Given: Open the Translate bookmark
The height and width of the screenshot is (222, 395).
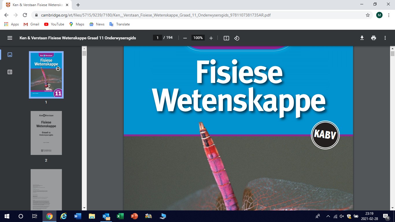Looking at the screenshot, I should pyautogui.click(x=120, y=24).
